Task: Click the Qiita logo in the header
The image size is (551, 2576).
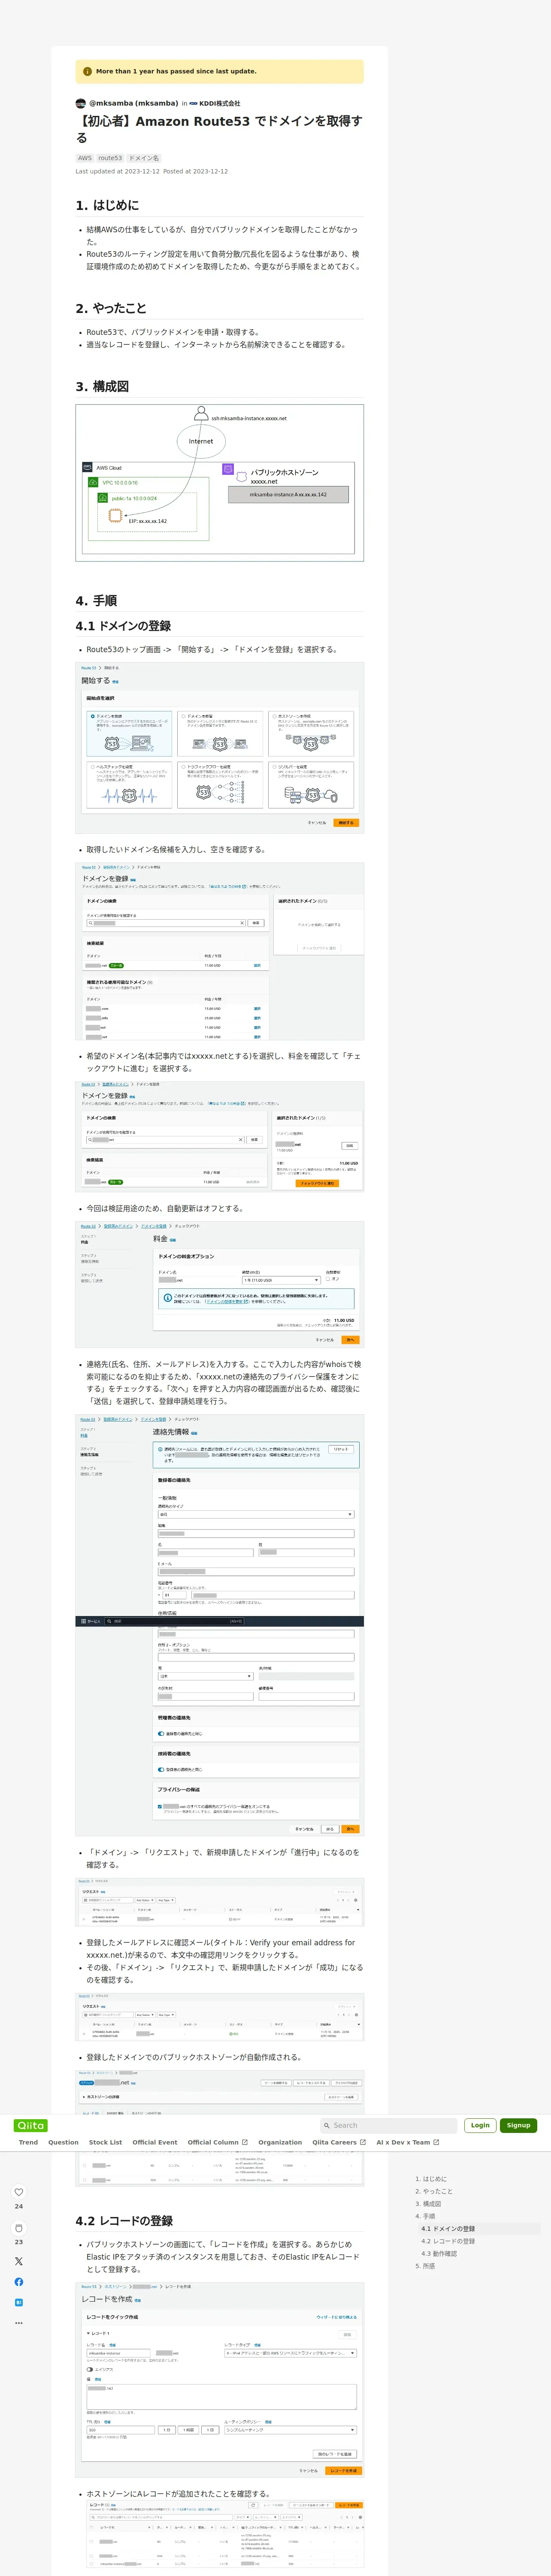Action: [x=31, y=2125]
